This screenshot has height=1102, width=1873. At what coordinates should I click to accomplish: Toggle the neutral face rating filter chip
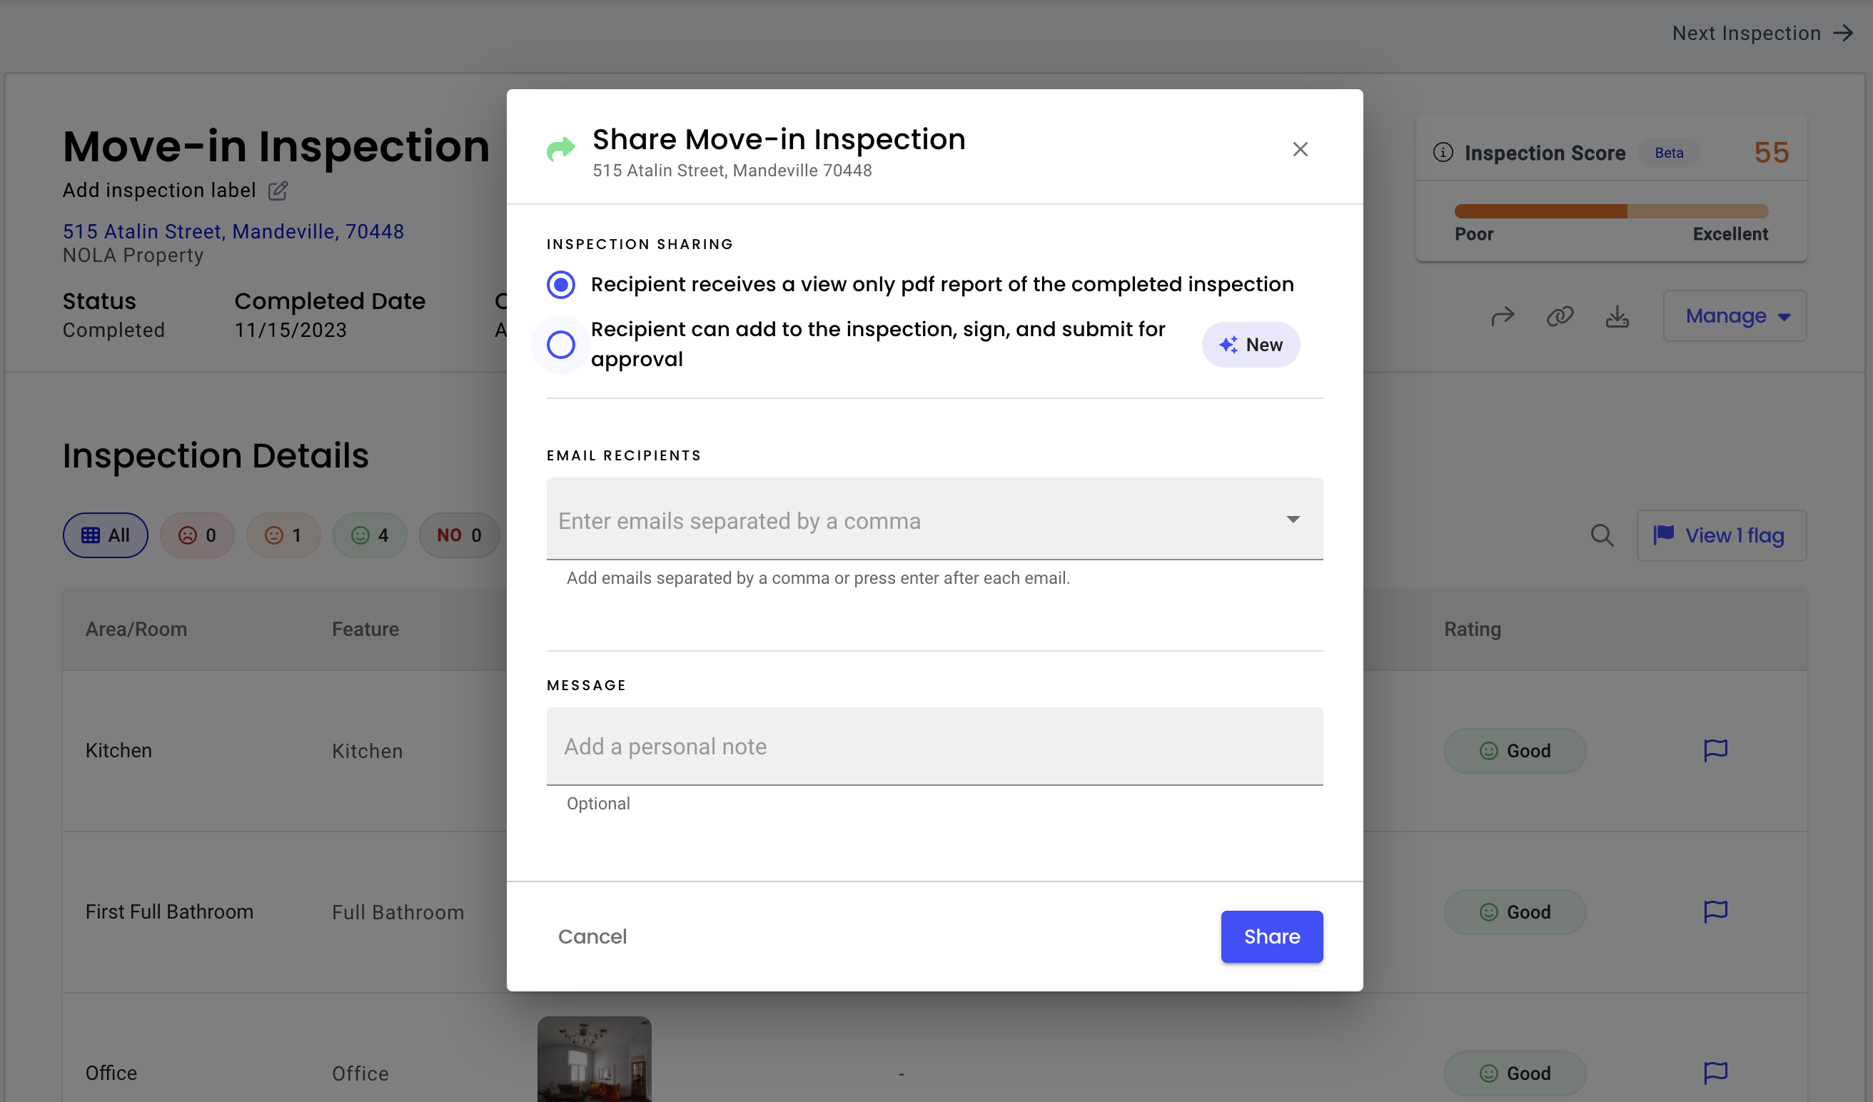[283, 535]
